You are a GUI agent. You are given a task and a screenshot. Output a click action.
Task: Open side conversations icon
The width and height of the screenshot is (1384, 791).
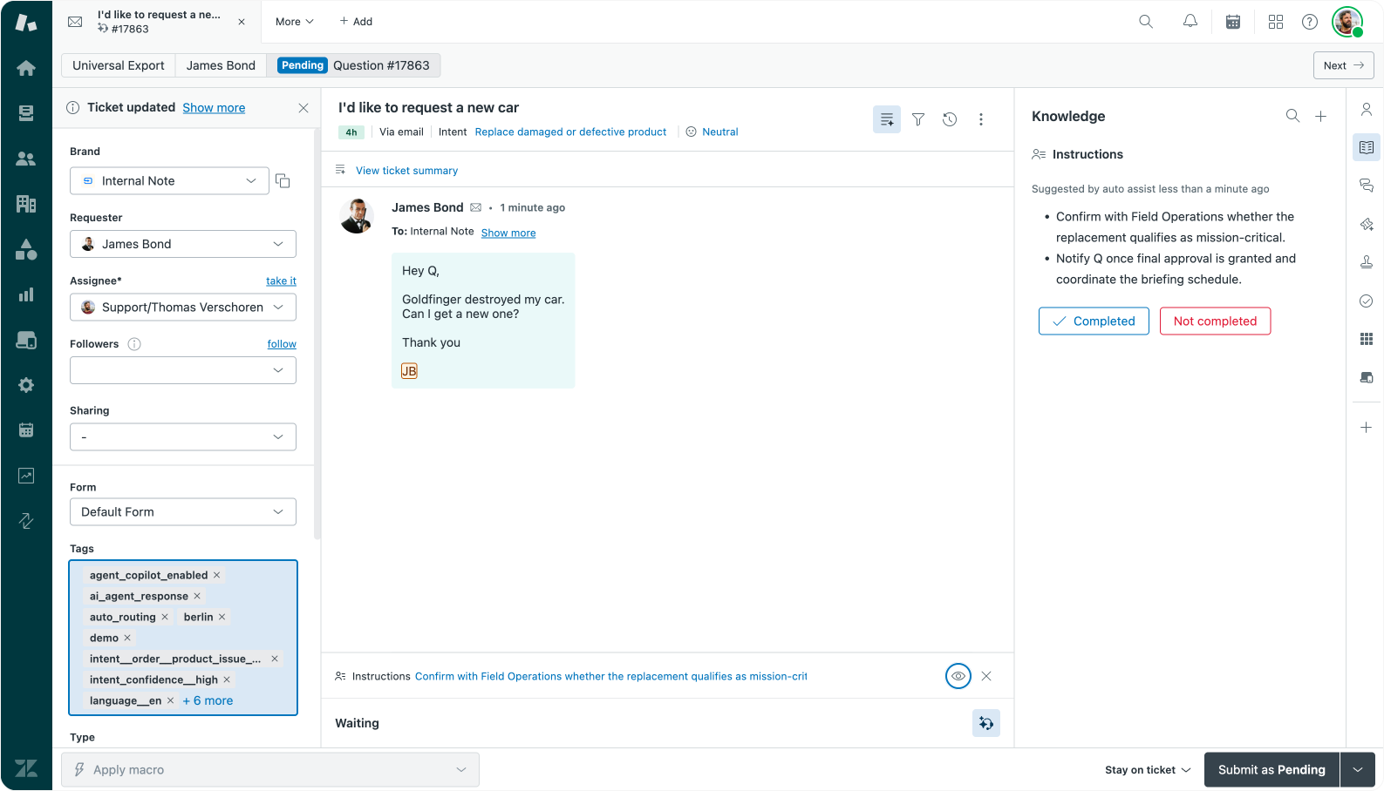click(1367, 186)
